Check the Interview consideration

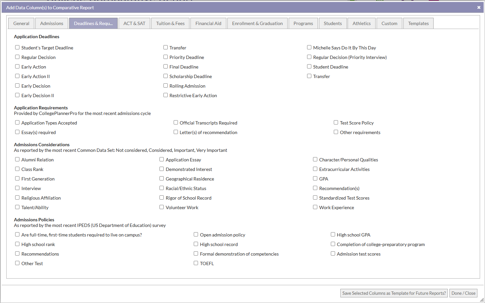17,188
